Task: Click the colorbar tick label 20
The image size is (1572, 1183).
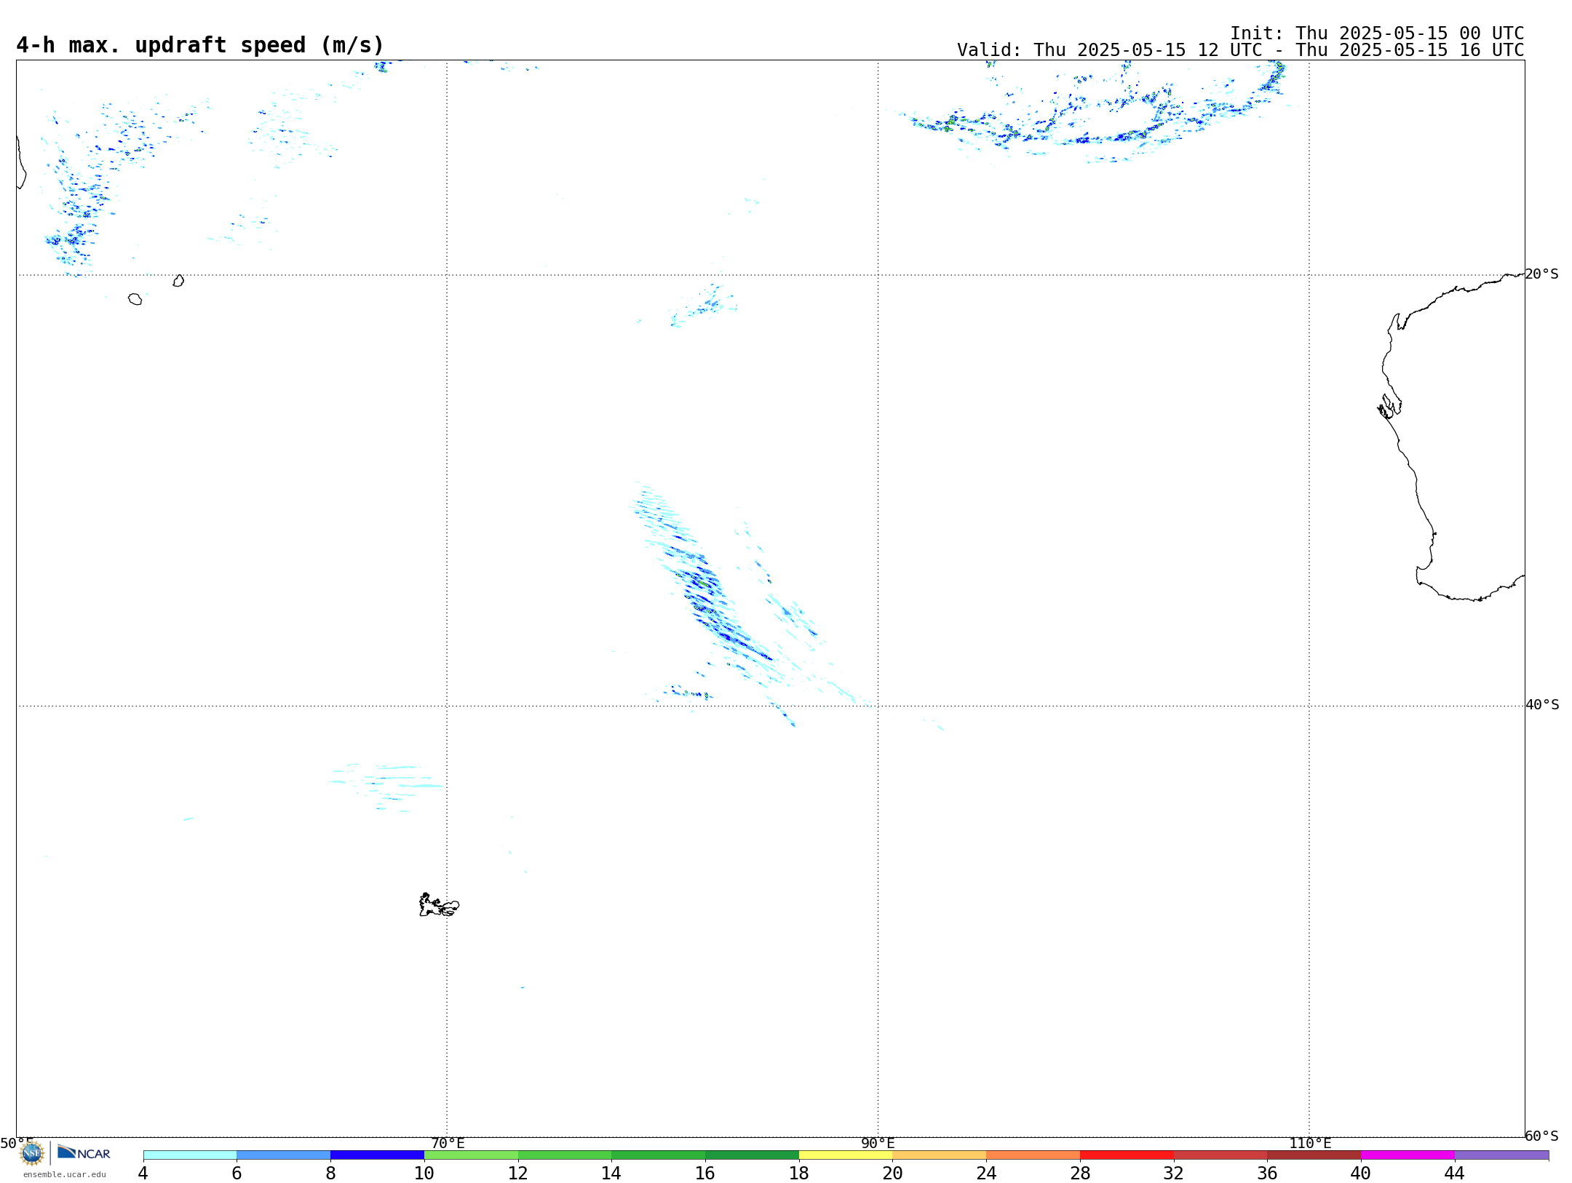Action: tap(893, 1174)
